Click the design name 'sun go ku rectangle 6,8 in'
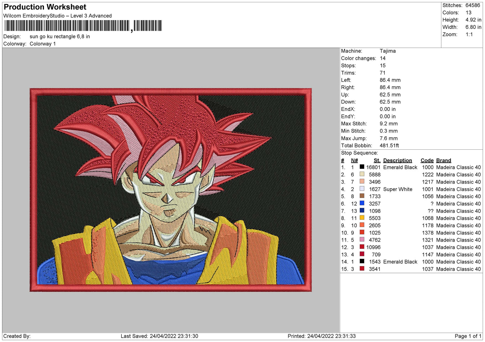Screen dimensions: 485x342 point(60,37)
